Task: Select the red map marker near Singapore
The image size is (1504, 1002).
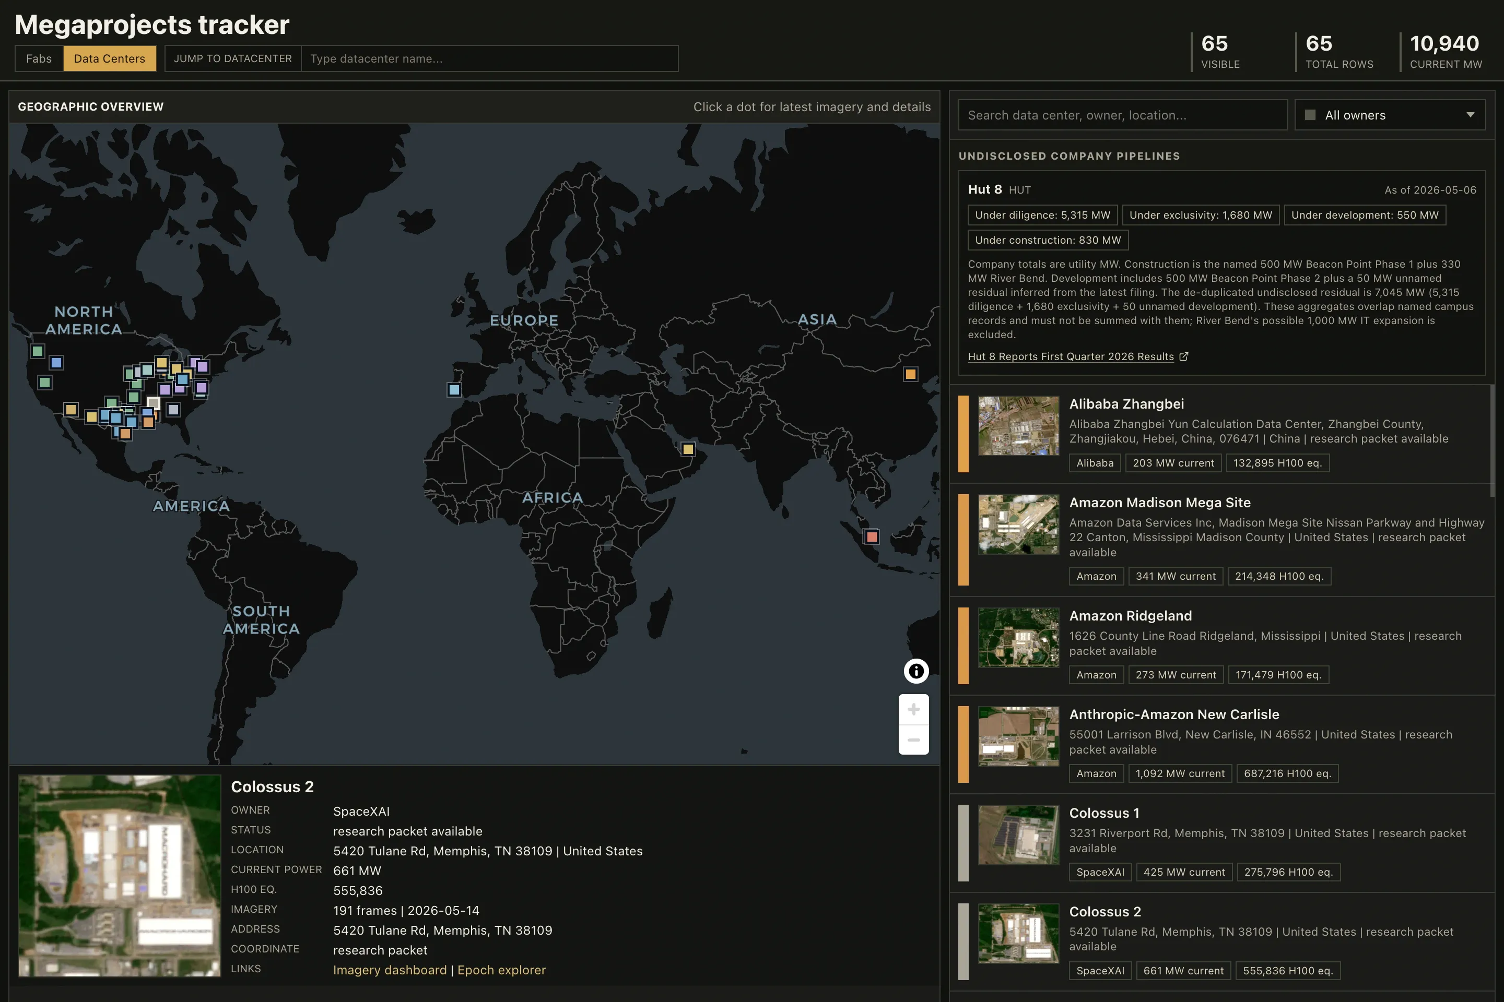Action: tap(872, 537)
